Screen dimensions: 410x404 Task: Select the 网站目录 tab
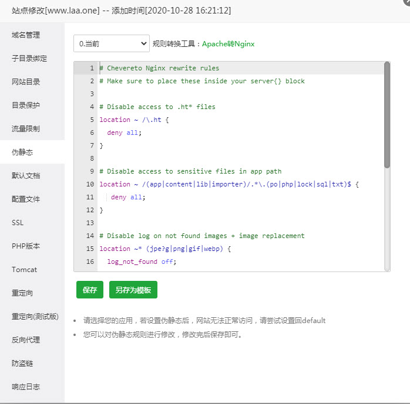pos(26,82)
